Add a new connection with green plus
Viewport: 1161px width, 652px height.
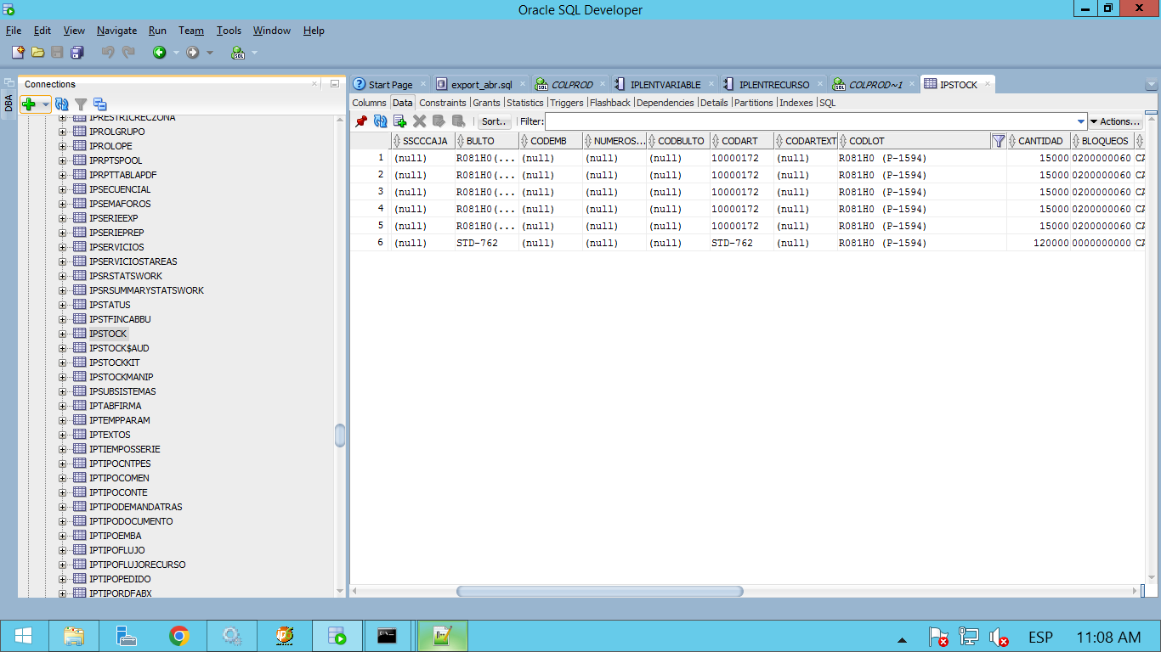(29, 104)
